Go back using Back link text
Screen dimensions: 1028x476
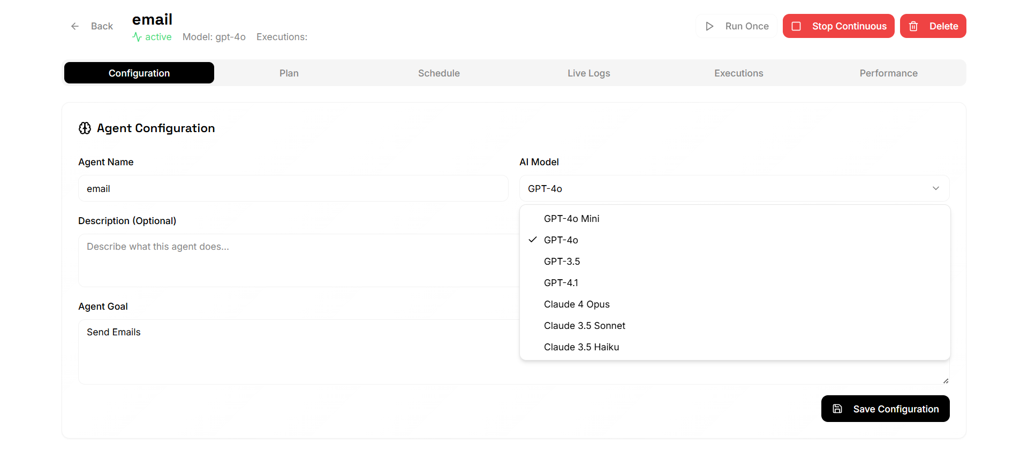tap(102, 26)
